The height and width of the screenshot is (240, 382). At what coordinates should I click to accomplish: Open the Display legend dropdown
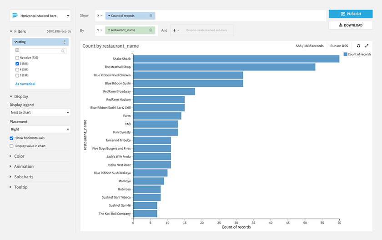point(40,112)
